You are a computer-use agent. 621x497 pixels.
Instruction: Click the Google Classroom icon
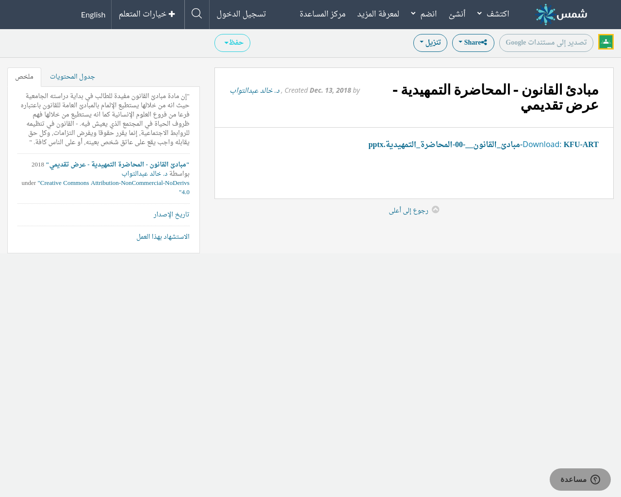coord(606,42)
